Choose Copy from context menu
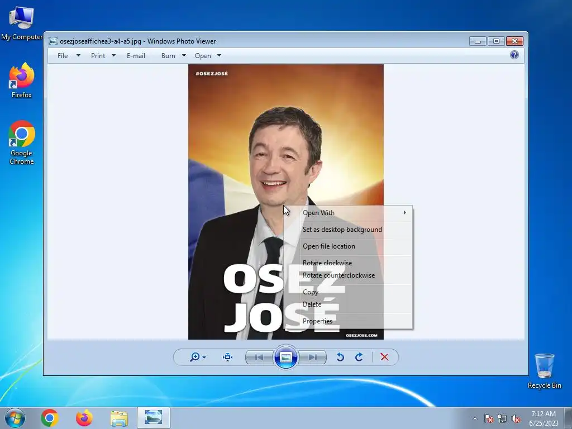 click(x=348, y=292)
